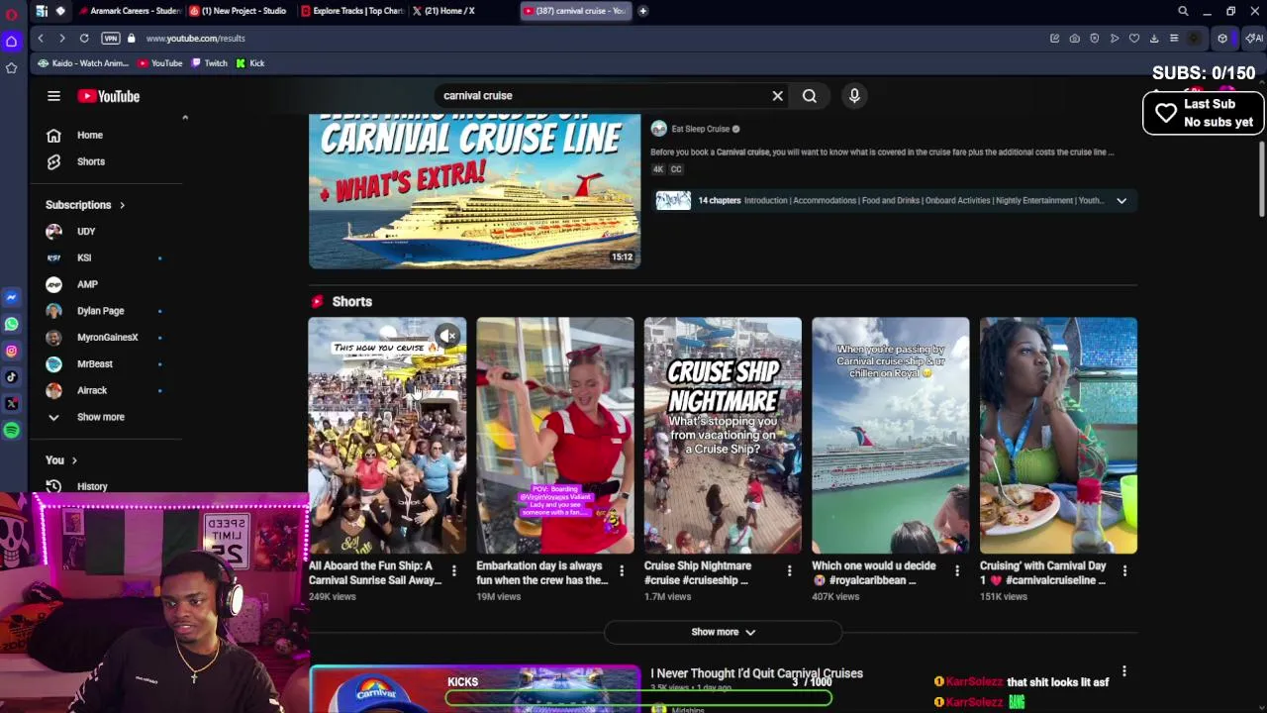Open a new browser tab

point(642,11)
